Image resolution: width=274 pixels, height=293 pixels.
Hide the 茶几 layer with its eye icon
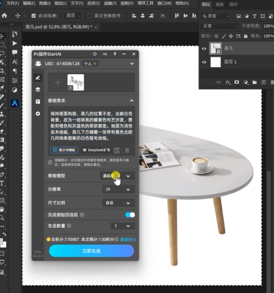pos(204,48)
